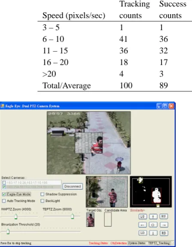Click the RU pan direction button

point(164,216)
